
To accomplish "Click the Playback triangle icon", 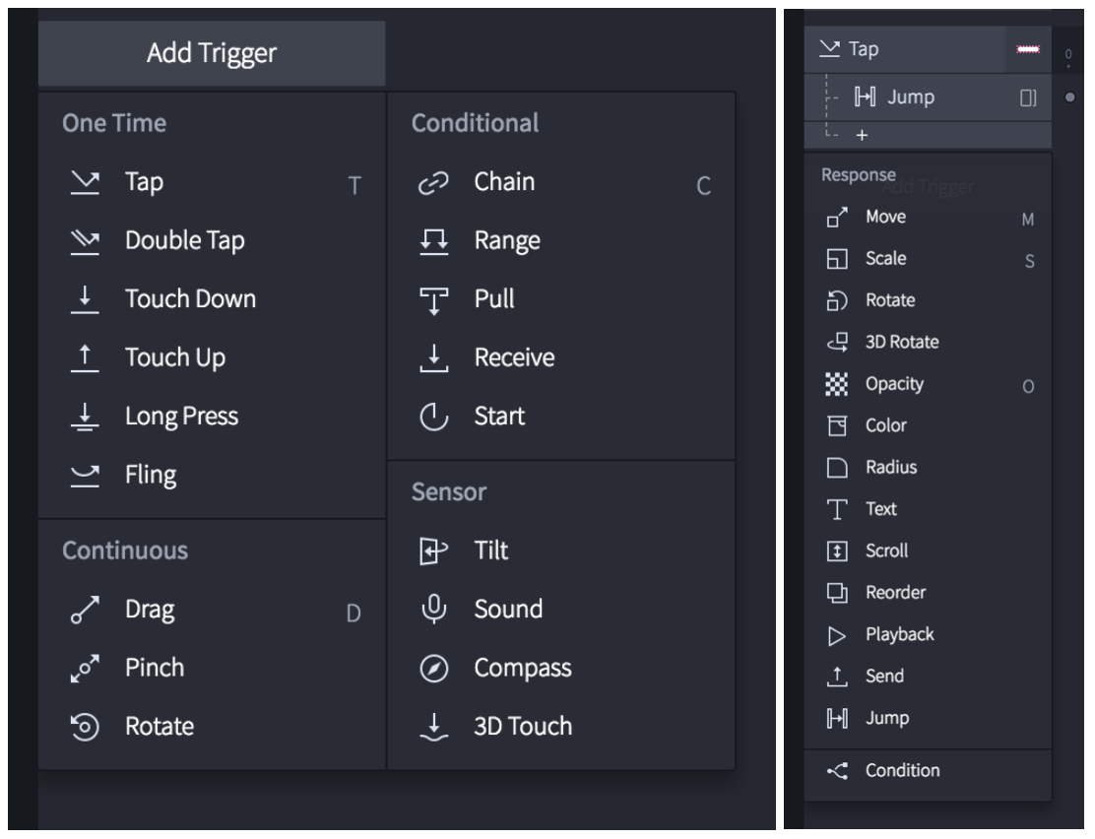I will 835,635.
